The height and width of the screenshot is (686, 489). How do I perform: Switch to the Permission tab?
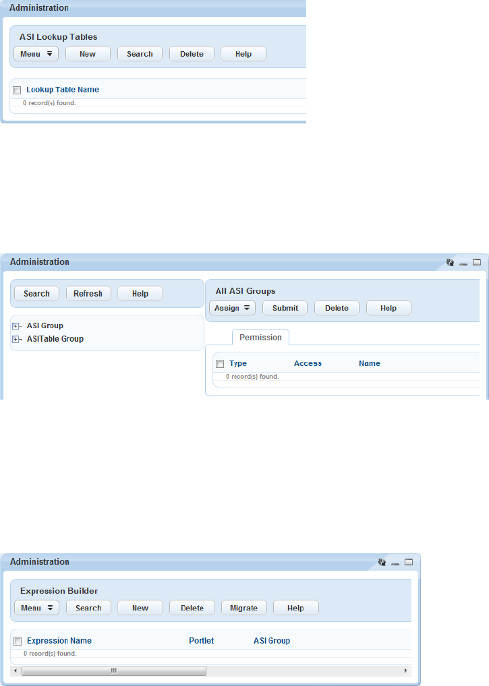click(x=260, y=338)
